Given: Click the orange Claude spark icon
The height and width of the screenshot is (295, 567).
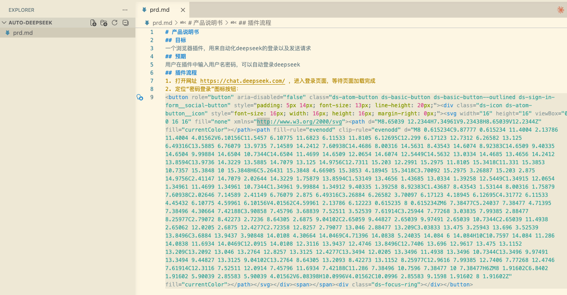Looking at the screenshot, I should tap(560, 10).
